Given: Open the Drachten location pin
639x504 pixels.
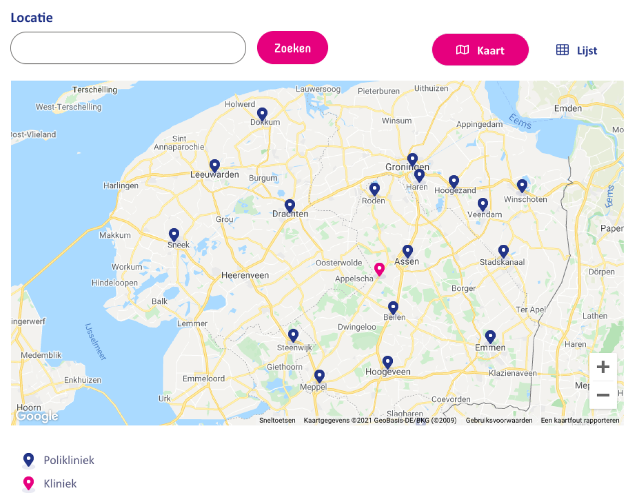Looking at the screenshot, I should tap(290, 205).
